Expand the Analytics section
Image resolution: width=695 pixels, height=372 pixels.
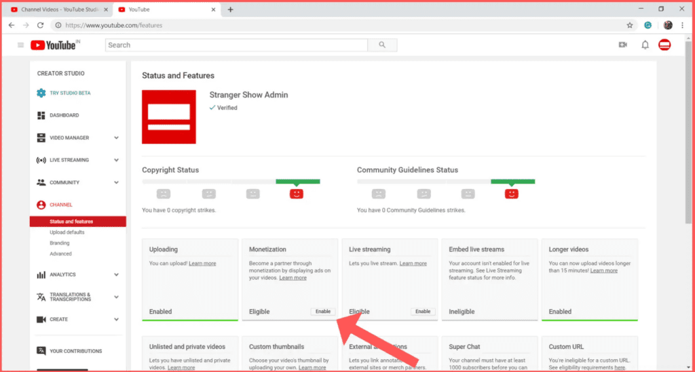[116, 274]
